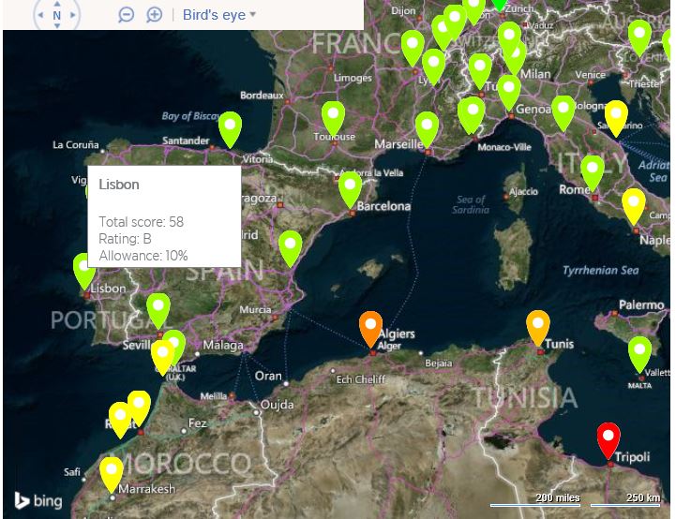The width and height of the screenshot is (676, 519).
Task: Click the green pin at Malta
Action: [639, 352]
